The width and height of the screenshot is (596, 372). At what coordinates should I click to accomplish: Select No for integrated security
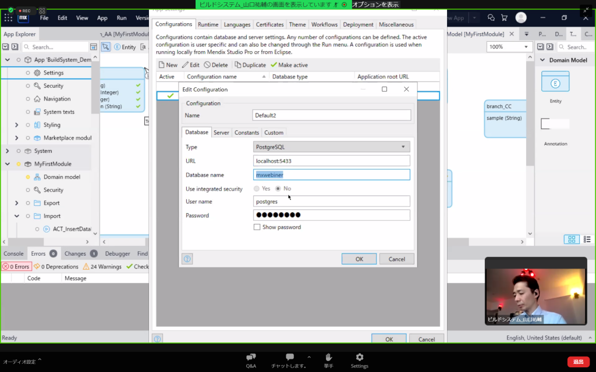pos(278,189)
